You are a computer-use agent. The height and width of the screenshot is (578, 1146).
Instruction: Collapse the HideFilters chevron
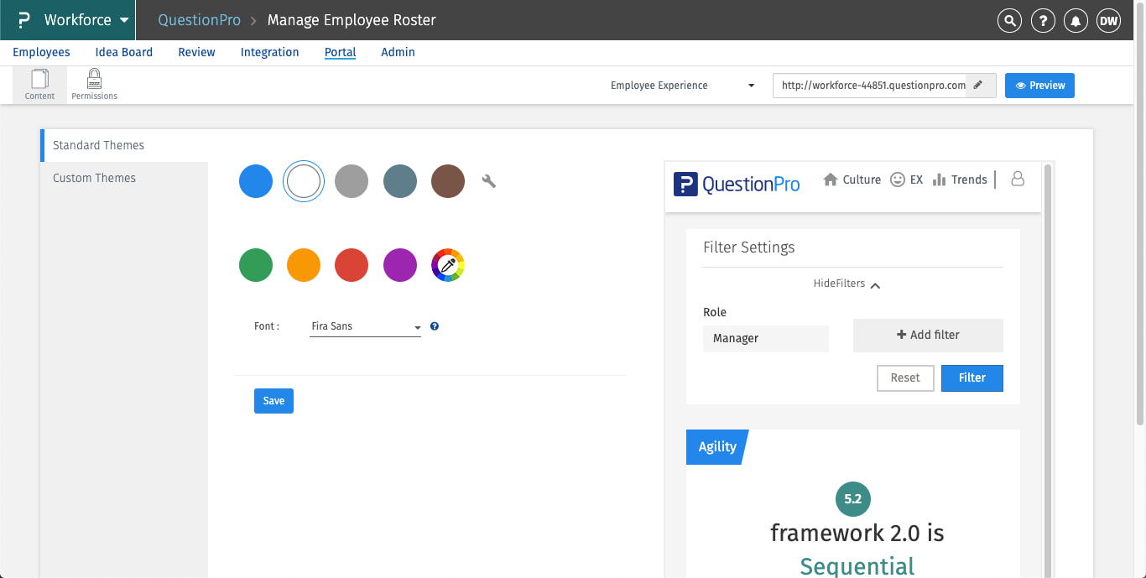875,285
